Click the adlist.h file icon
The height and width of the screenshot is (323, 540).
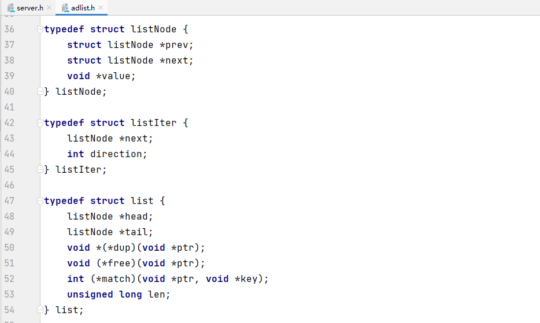[65, 8]
